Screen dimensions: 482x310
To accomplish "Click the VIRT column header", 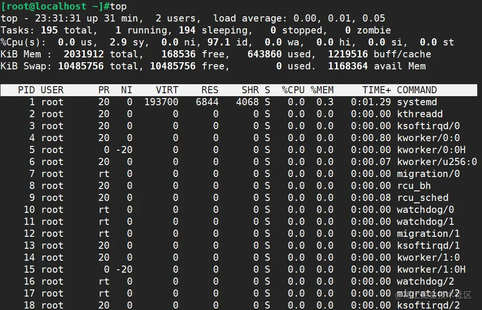I will (x=167, y=90).
